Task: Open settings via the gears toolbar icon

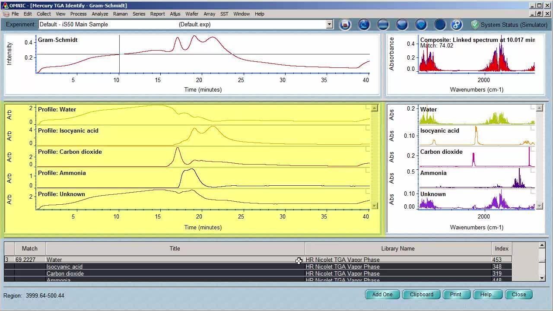Action: click(457, 25)
